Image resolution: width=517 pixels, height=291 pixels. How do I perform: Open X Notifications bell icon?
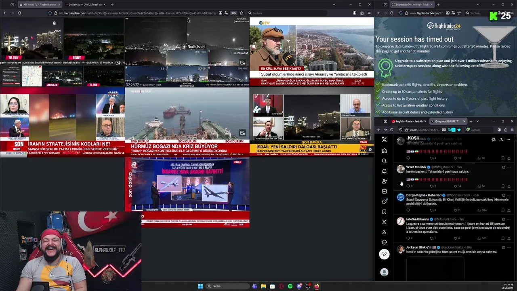(x=384, y=171)
